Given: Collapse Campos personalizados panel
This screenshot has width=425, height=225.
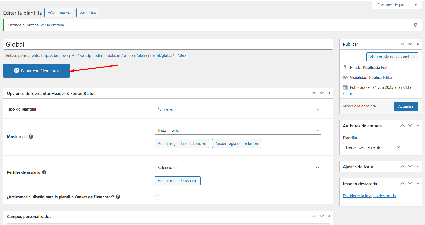Looking at the screenshot, I should pyautogui.click(x=329, y=216).
